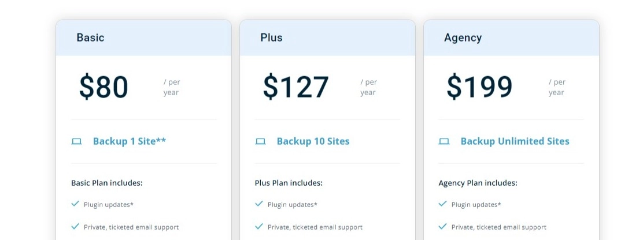
Task: Click the Backup 1 Site** link
Action: pyautogui.click(x=130, y=141)
